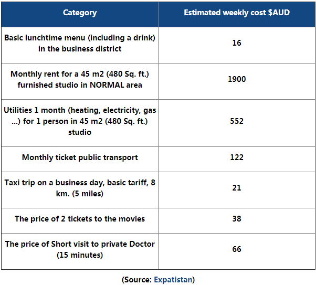316x285 pixels.
Task: Click the doctor visit cost value 66
Action: coord(237,249)
